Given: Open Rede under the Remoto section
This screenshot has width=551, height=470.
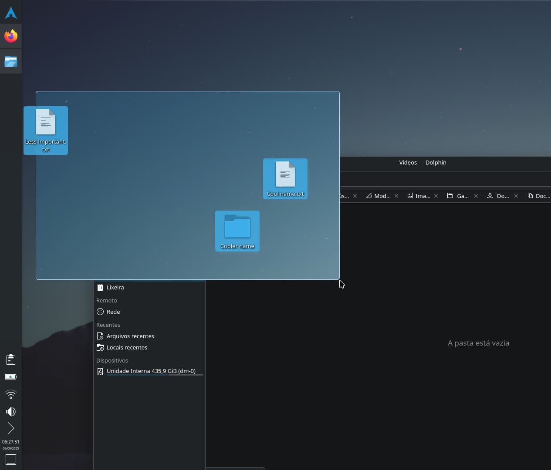Looking at the screenshot, I should (113, 312).
